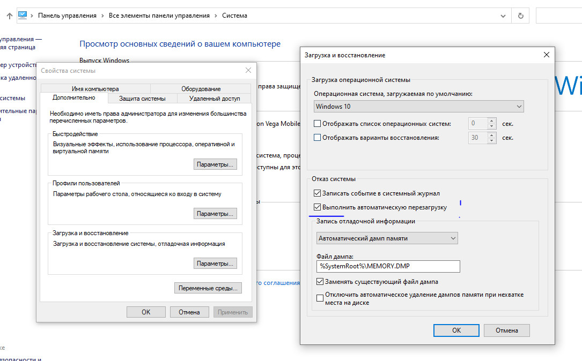This screenshot has width=582, height=361.
Task: Switch to the Дополнительно tab
Action: click(x=74, y=97)
